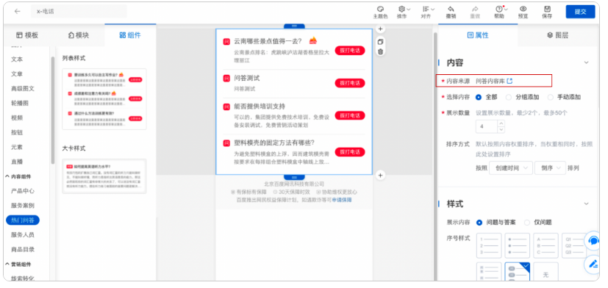Choose the 大卡样式 thumbnail
The height and width of the screenshot is (288, 608).
click(x=104, y=176)
